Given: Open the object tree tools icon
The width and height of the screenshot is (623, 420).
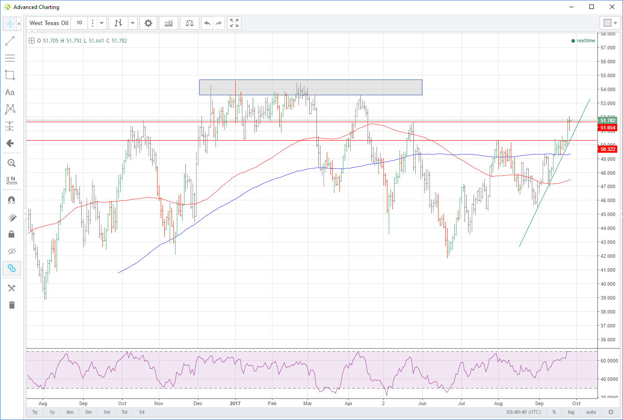Looking at the screenshot, I should (x=12, y=288).
